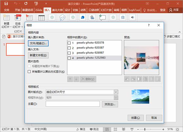Open the help question mark in album dialog
Screen dimensions: 183x132
(x=149, y=25)
